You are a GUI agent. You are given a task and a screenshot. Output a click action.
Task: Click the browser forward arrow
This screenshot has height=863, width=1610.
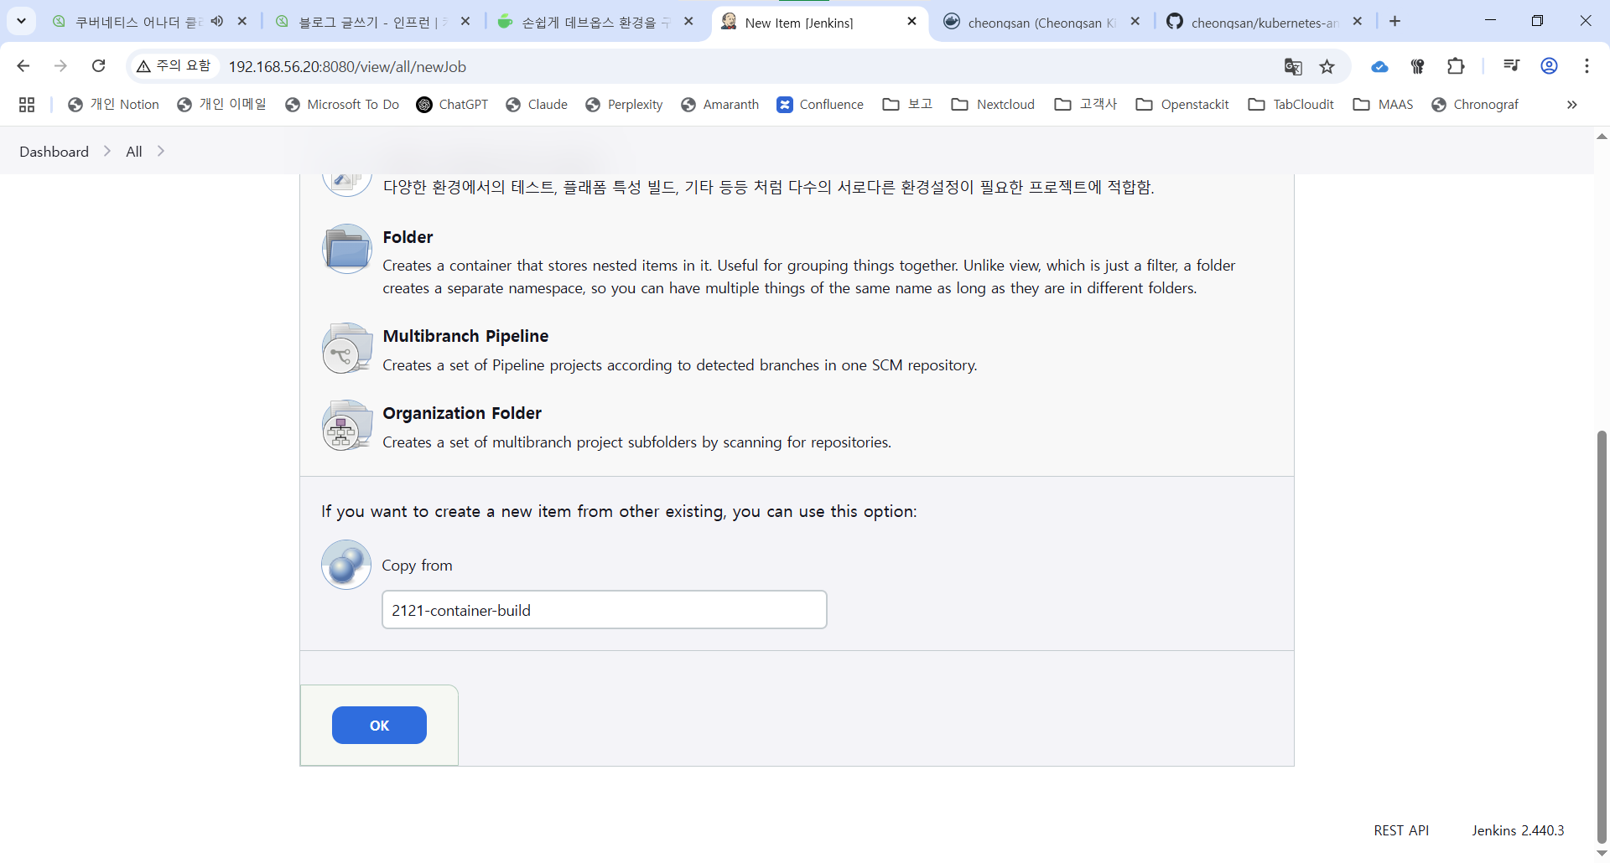click(x=60, y=66)
